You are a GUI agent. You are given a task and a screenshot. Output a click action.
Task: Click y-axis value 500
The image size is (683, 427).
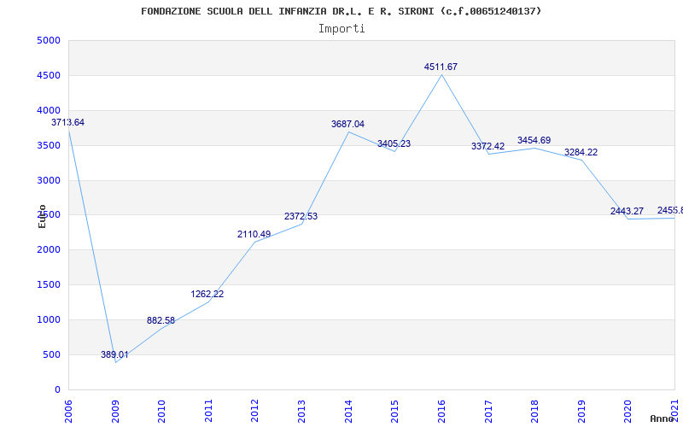[51, 354]
